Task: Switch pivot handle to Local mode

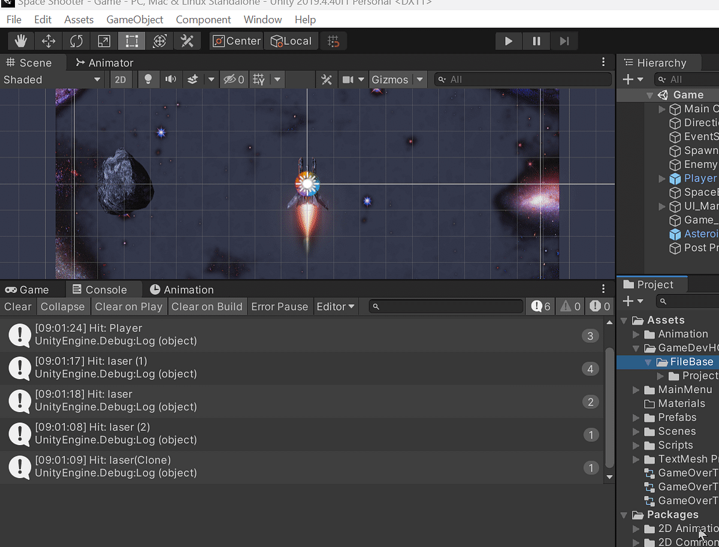Action: tap(291, 41)
